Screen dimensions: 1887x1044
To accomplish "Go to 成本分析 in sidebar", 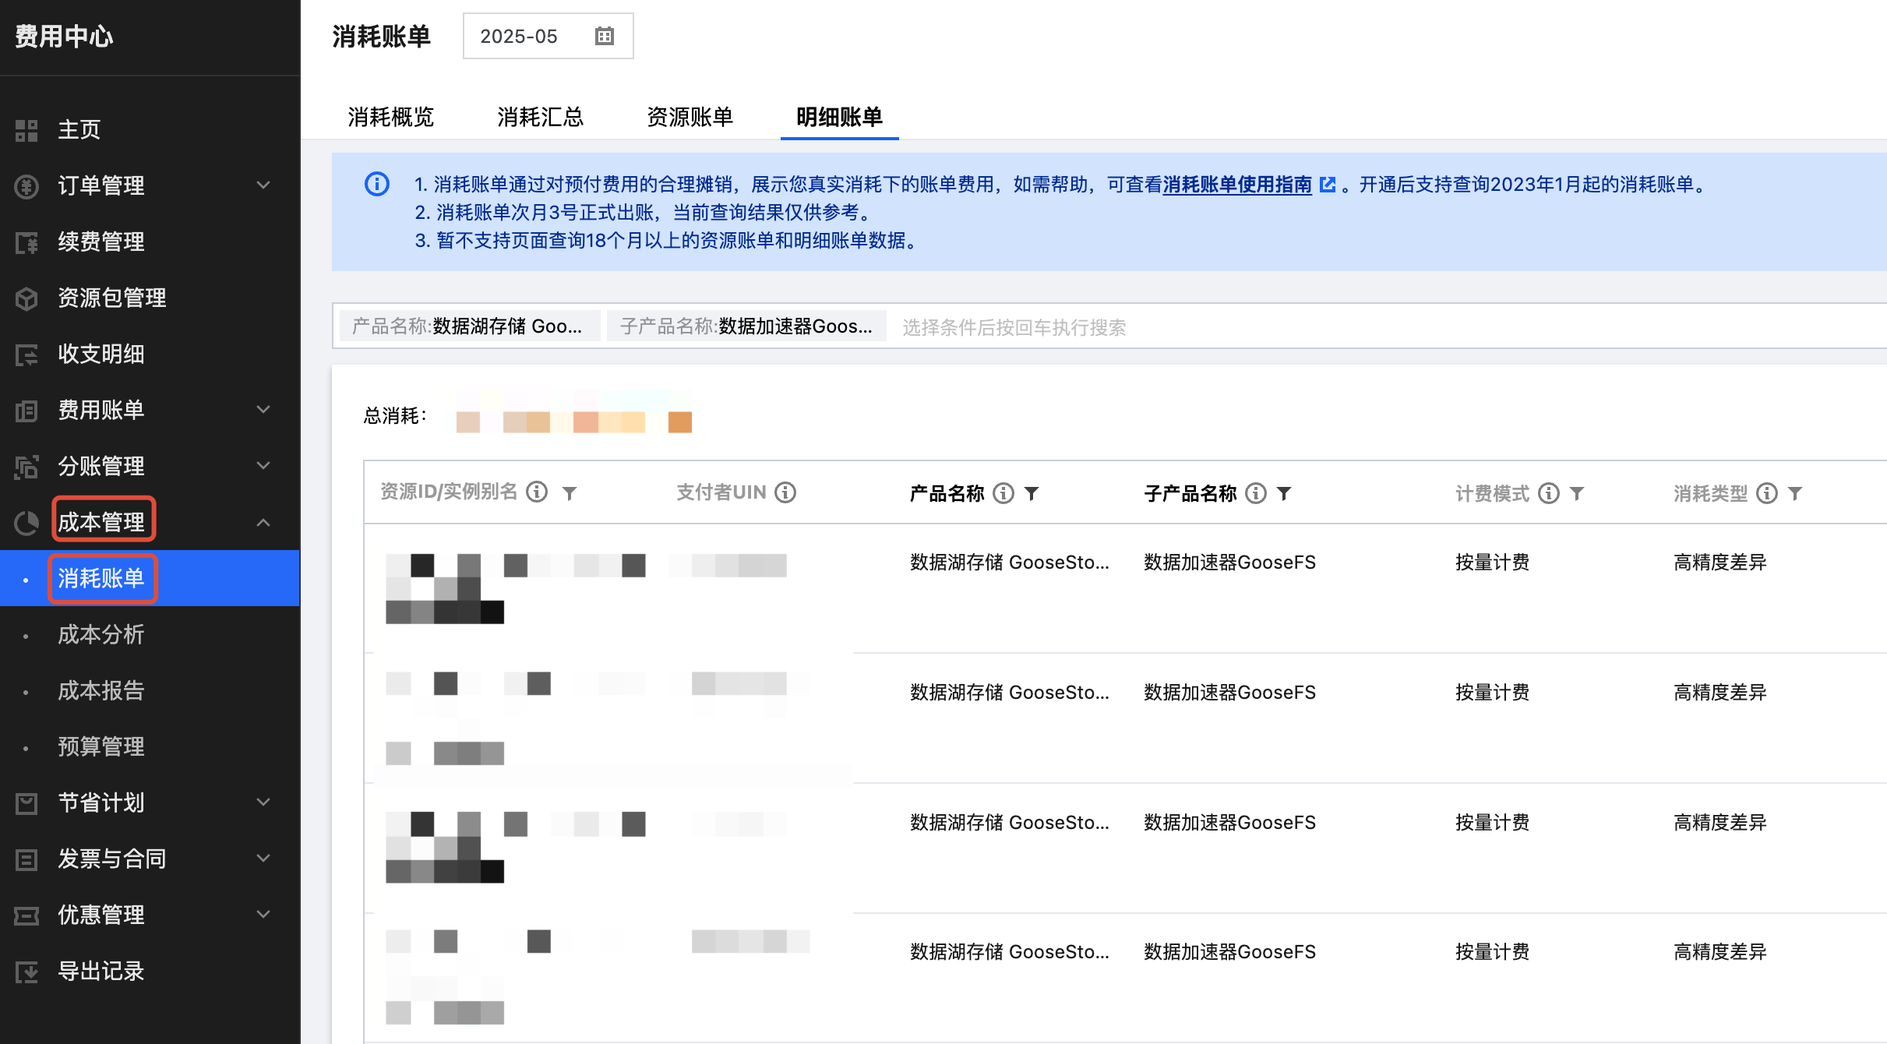I will (101, 634).
